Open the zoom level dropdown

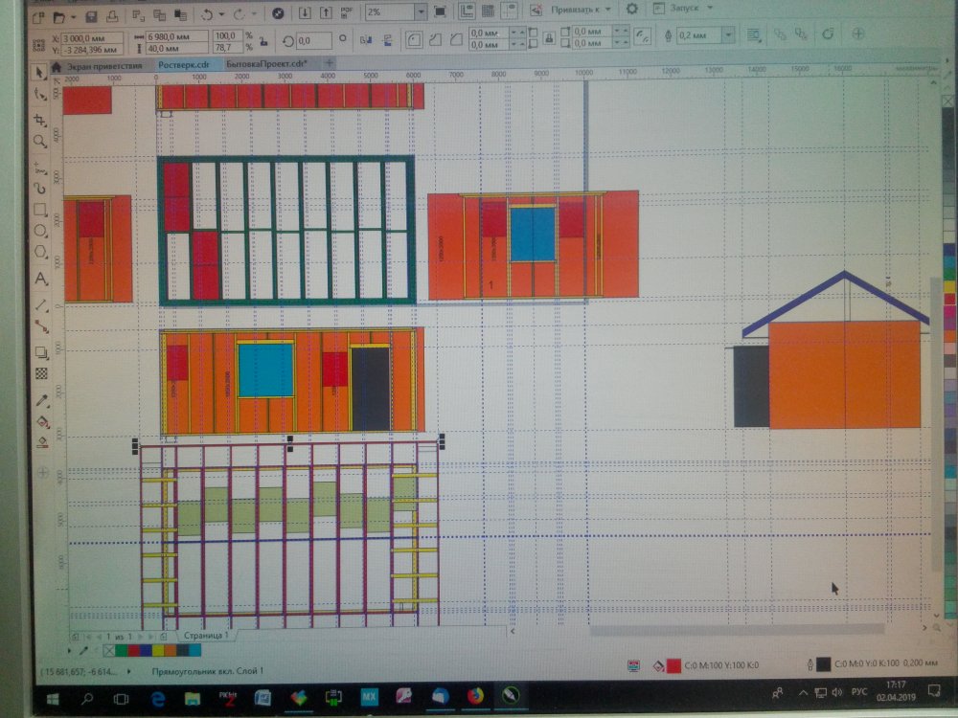(422, 11)
